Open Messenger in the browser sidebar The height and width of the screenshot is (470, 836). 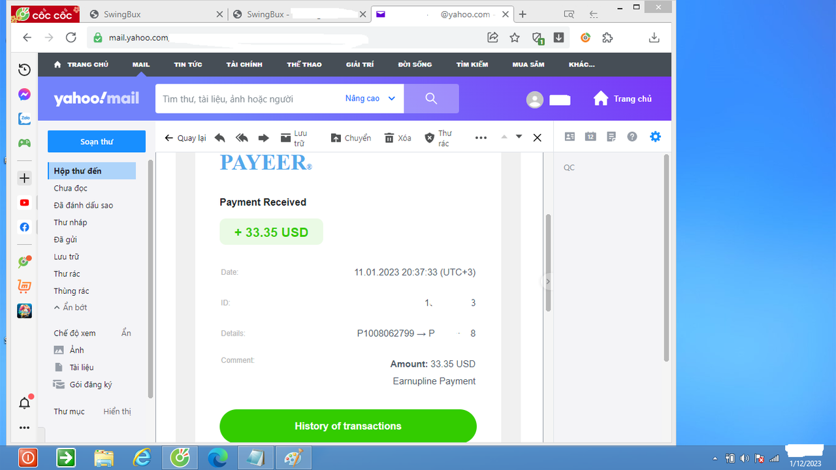[x=24, y=95]
